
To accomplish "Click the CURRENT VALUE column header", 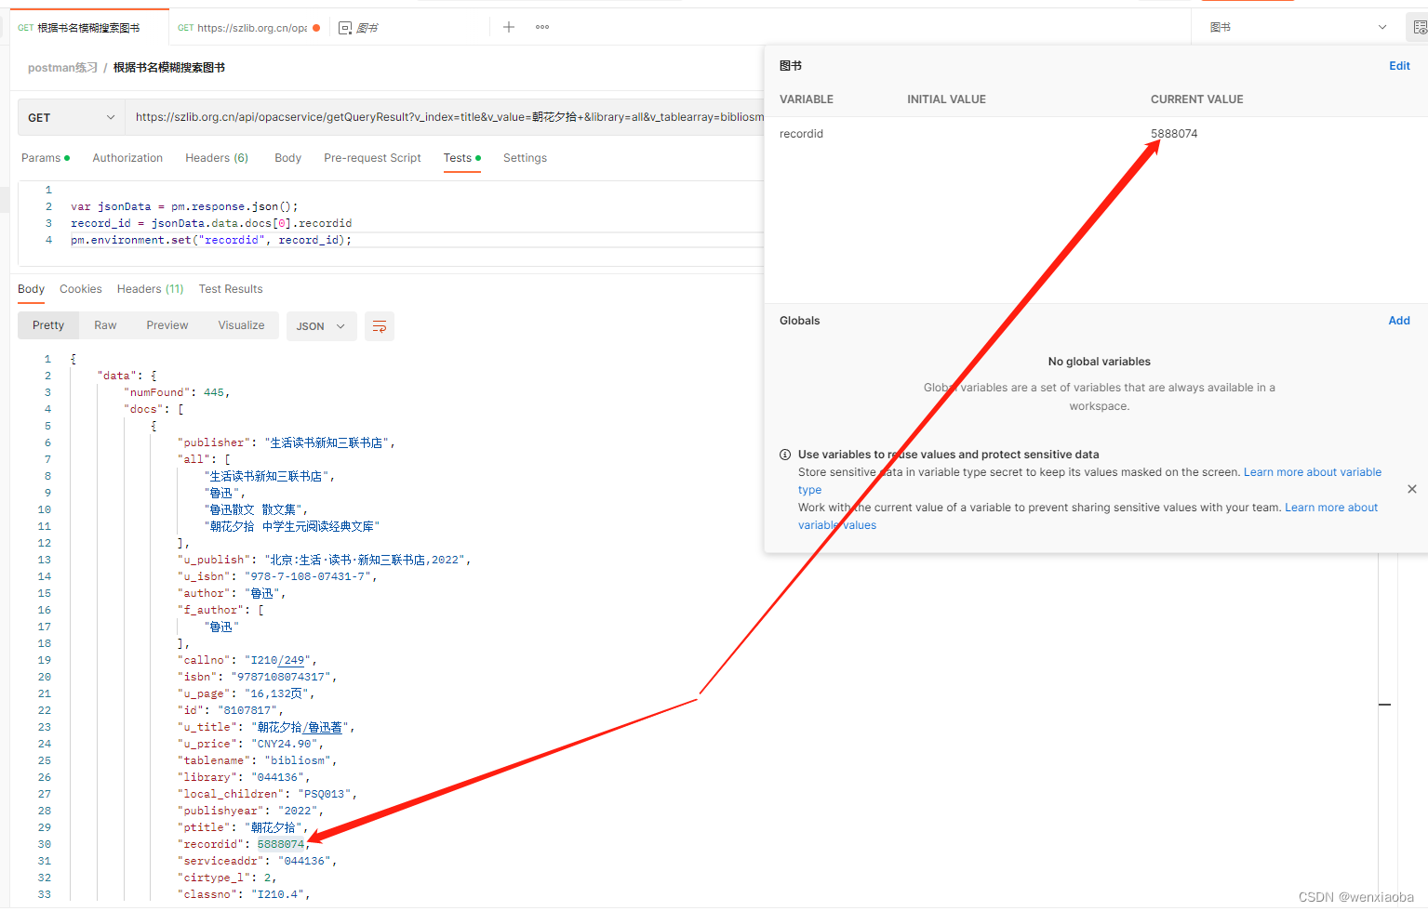I will point(1196,99).
